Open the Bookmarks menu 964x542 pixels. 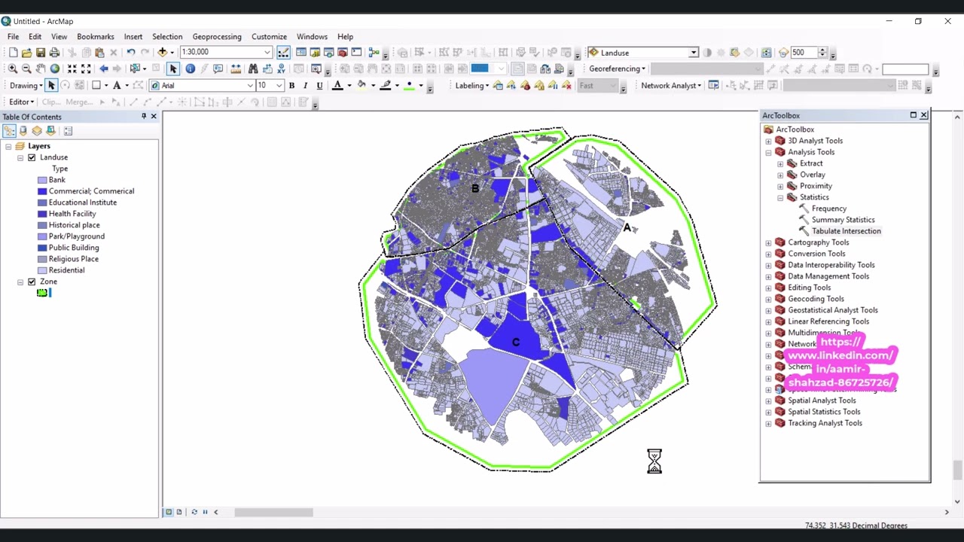96,36
